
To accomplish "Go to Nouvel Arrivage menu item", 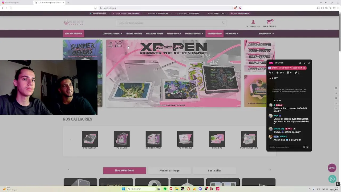I will tap(134, 34).
